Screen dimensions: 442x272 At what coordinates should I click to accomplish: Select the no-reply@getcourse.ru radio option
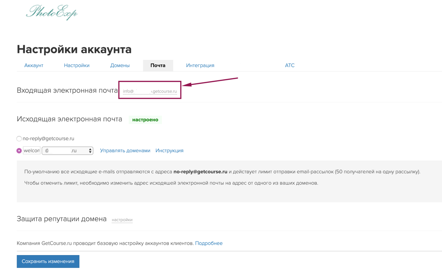pyautogui.click(x=19, y=139)
